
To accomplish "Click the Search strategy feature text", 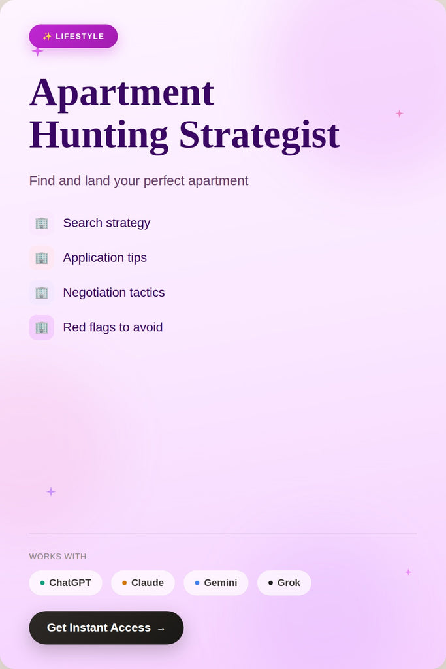I will pos(106,223).
